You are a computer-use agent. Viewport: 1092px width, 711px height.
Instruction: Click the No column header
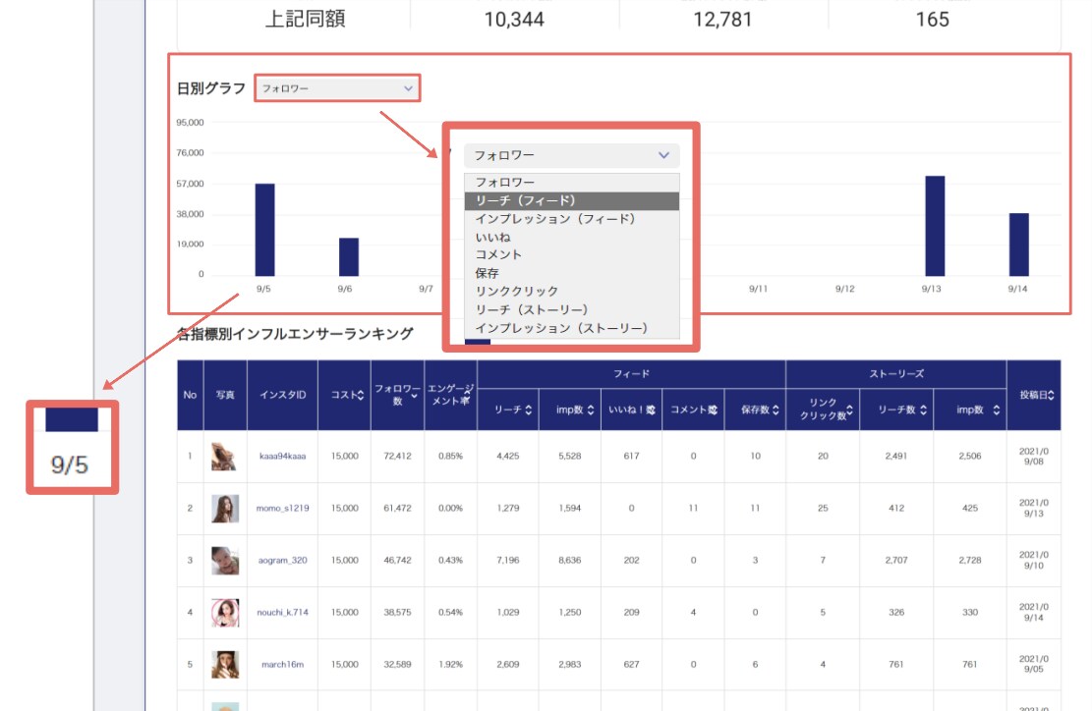(x=190, y=395)
